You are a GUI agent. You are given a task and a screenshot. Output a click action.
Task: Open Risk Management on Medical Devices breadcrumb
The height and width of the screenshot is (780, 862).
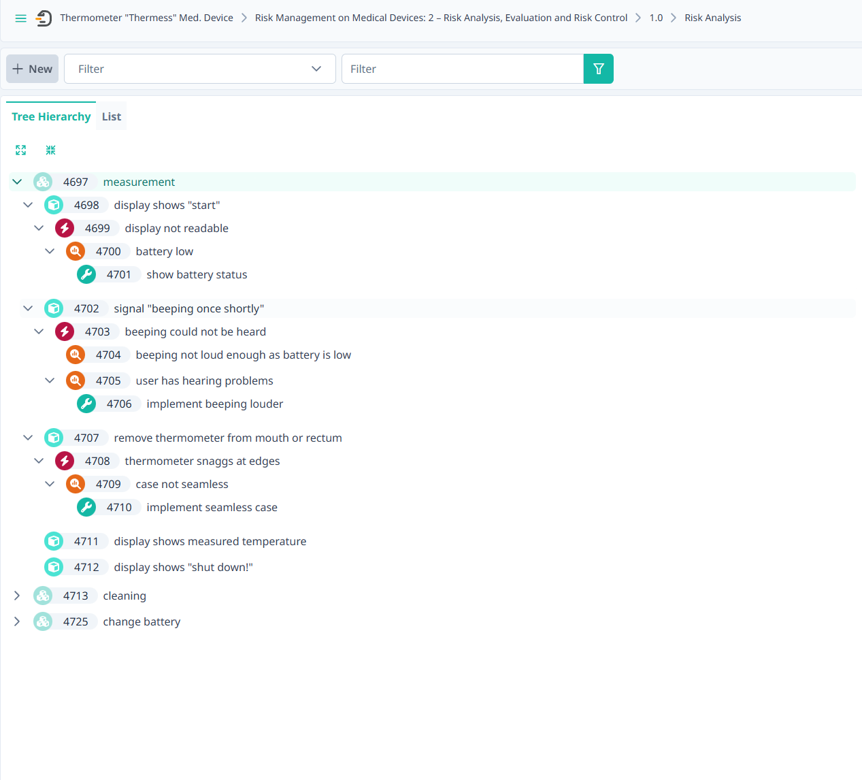tap(441, 18)
